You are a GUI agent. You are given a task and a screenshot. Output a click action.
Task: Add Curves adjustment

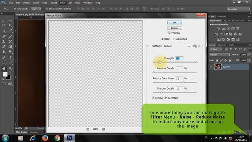click(x=228, y=29)
